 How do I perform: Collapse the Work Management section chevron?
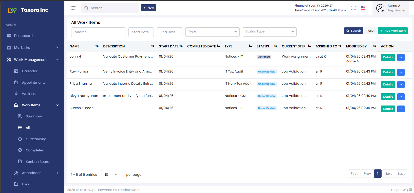(x=58, y=60)
